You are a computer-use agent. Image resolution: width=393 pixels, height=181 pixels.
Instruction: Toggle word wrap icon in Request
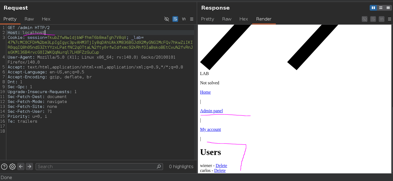pyautogui.click(x=175, y=19)
